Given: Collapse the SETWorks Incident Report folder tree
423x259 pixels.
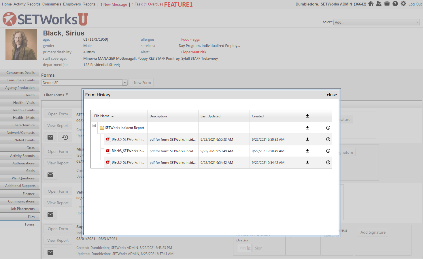Looking at the screenshot, I should point(94,125).
